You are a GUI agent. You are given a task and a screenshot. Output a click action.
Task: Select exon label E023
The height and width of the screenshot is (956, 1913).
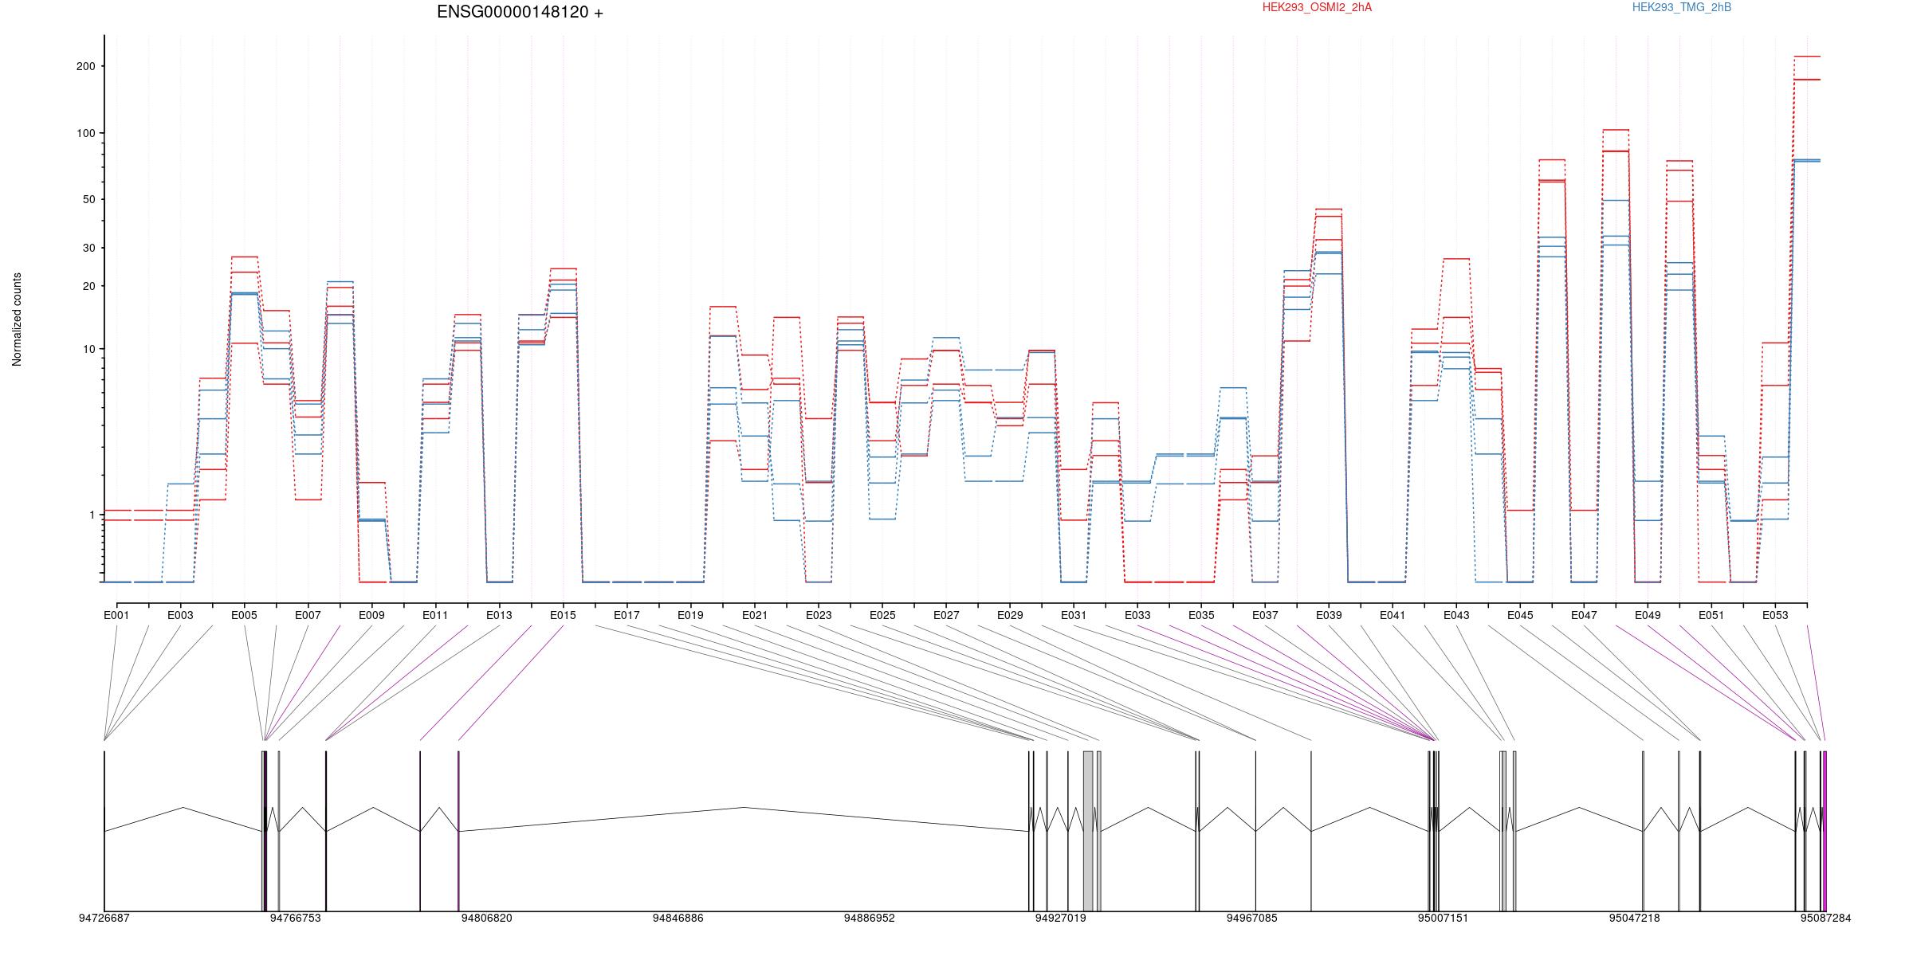[x=819, y=615]
